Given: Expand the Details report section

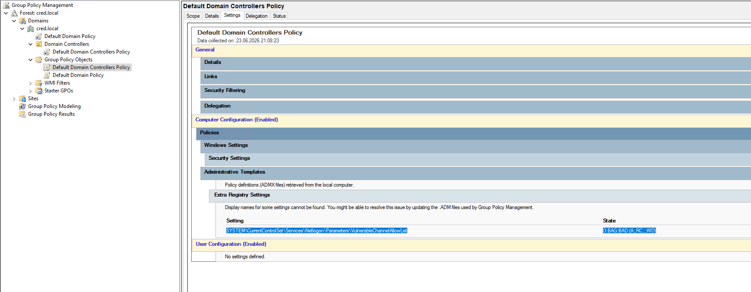Looking at the screenshot, I should (475, 63).
